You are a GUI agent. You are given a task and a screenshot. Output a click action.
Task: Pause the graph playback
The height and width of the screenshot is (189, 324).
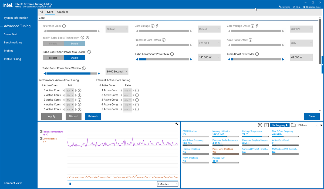pos(70,184)
